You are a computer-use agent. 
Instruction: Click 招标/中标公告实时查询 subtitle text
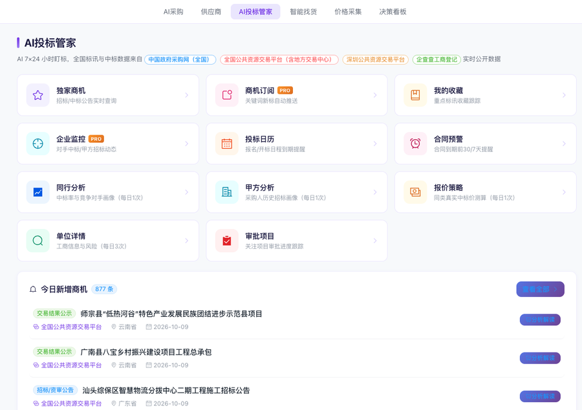pyautogui.click(x=87, y=101)
